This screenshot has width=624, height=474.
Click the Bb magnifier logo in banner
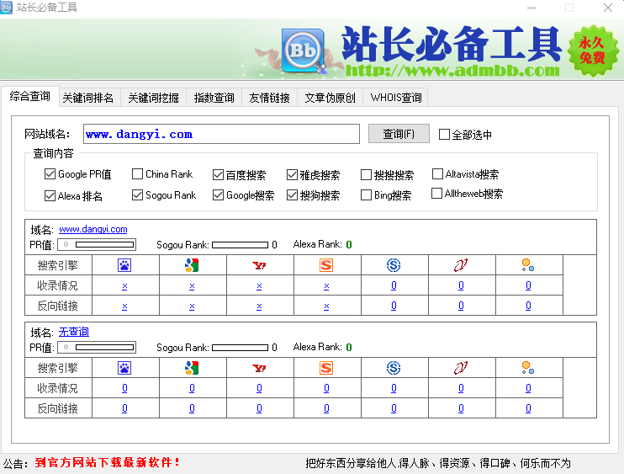coord(304,51)
